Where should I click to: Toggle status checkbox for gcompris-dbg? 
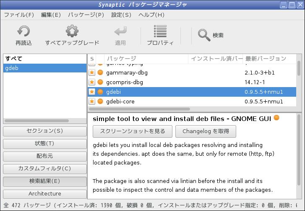(x=92, y=82)
